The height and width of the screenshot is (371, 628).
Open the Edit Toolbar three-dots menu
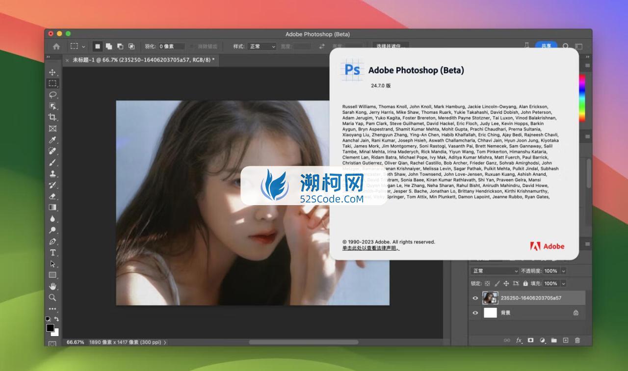tap(52, 309)
